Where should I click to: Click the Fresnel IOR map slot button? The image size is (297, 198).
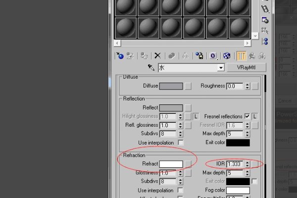255,125
